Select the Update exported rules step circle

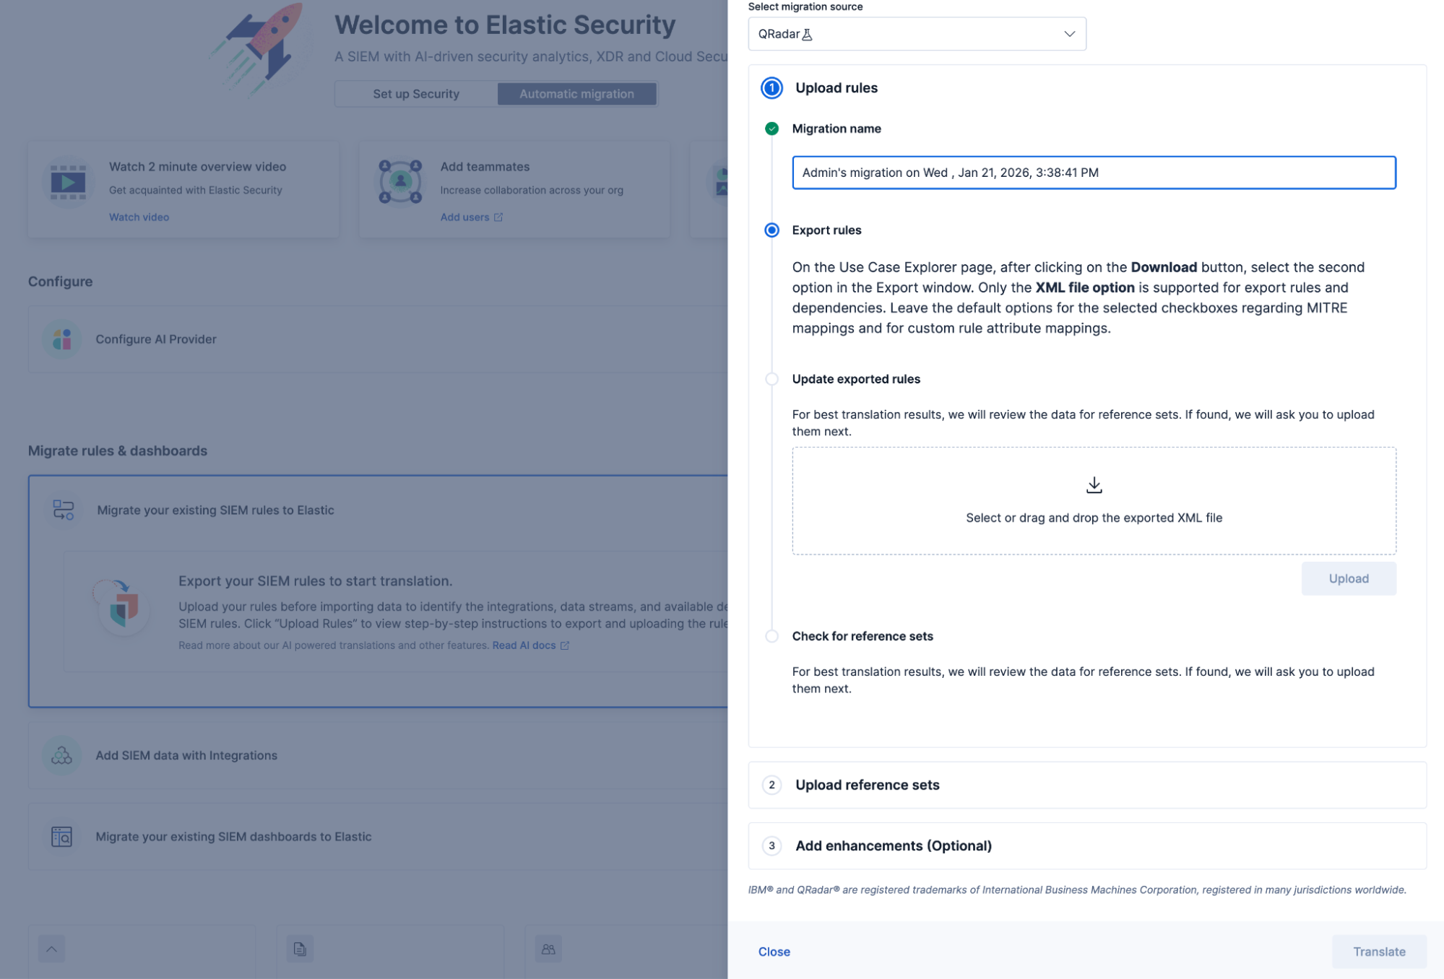coord(771,379)
